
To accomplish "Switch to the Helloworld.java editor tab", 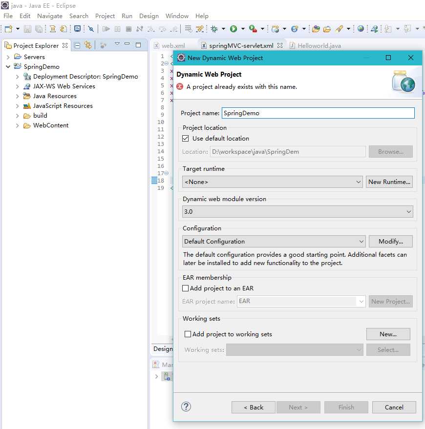I will [316, 46].
